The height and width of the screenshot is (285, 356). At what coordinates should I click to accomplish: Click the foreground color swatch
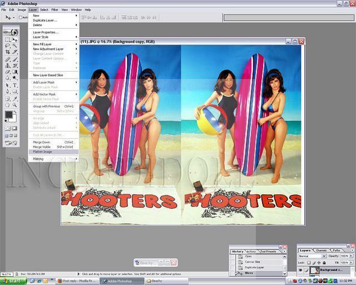[9, 115]
